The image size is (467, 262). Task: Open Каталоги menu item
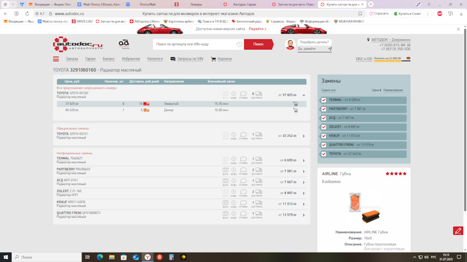[x=155, y=59]
